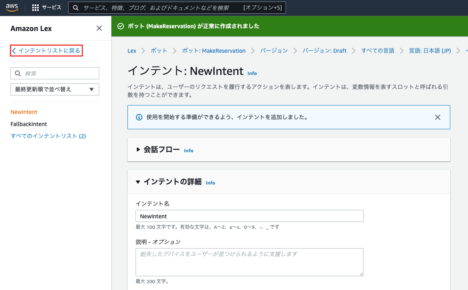This screenshot has height=290, width=468.
Task: Collapse the インテントの詳細 section
Action: click(x=138, y=182)
